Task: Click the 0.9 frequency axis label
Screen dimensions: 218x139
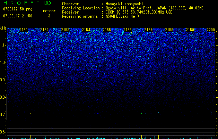Action: (x=3, y=80)
